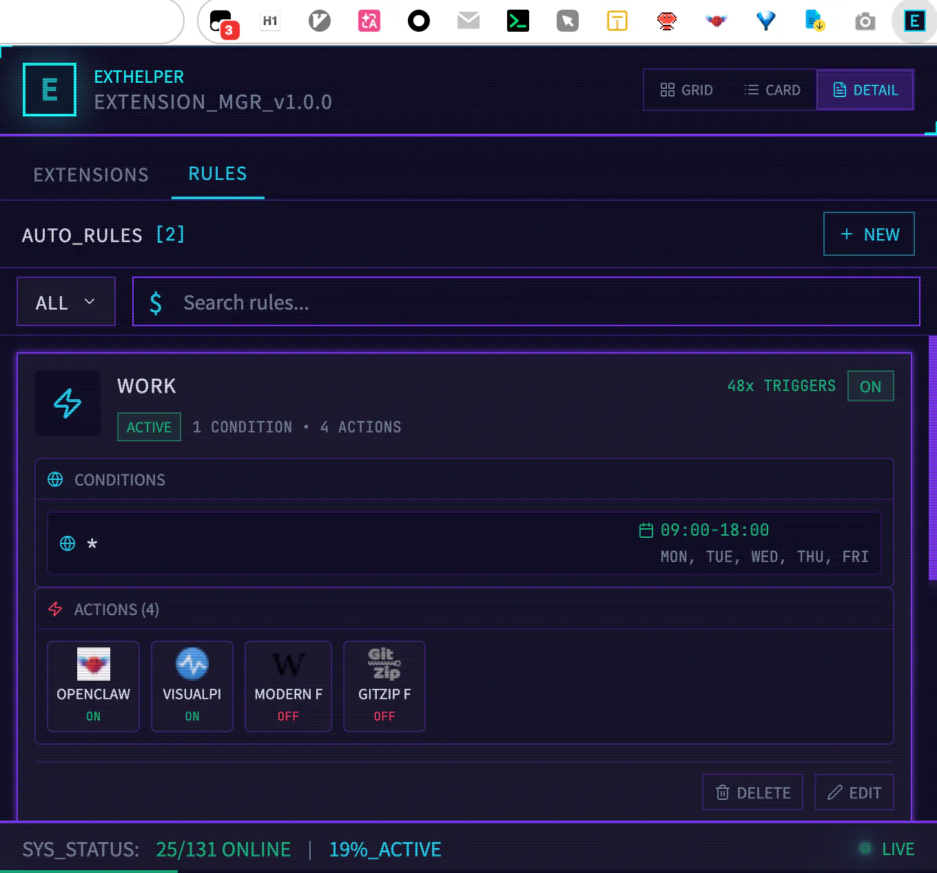The height and width of the screenshot is (873, 937).
Task: Open the blue document download extension
Action: click(x=815, y=21)
